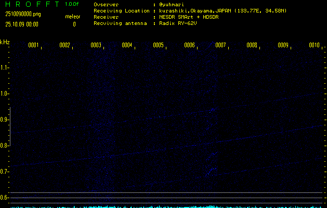The image size is (327, 208).
Task: Click the 1.1 frequency axis label
Action: click(5, 68)
